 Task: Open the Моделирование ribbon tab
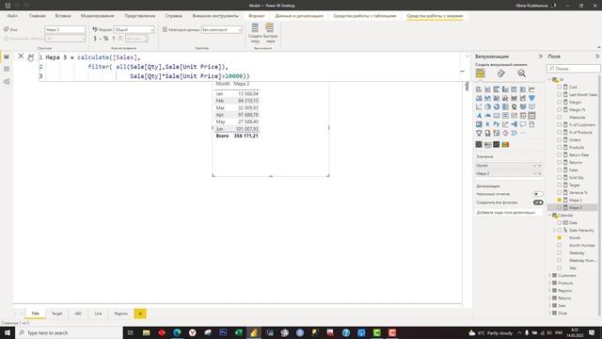point(97,16)
